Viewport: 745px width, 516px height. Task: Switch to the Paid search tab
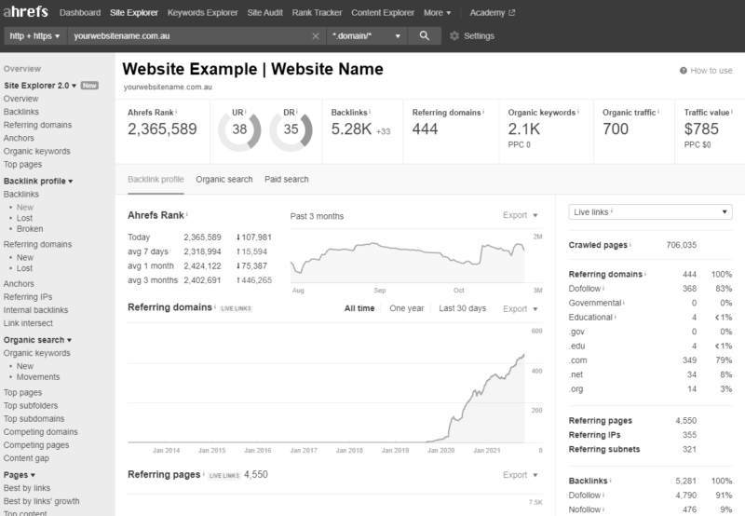(x=287, y=179)
